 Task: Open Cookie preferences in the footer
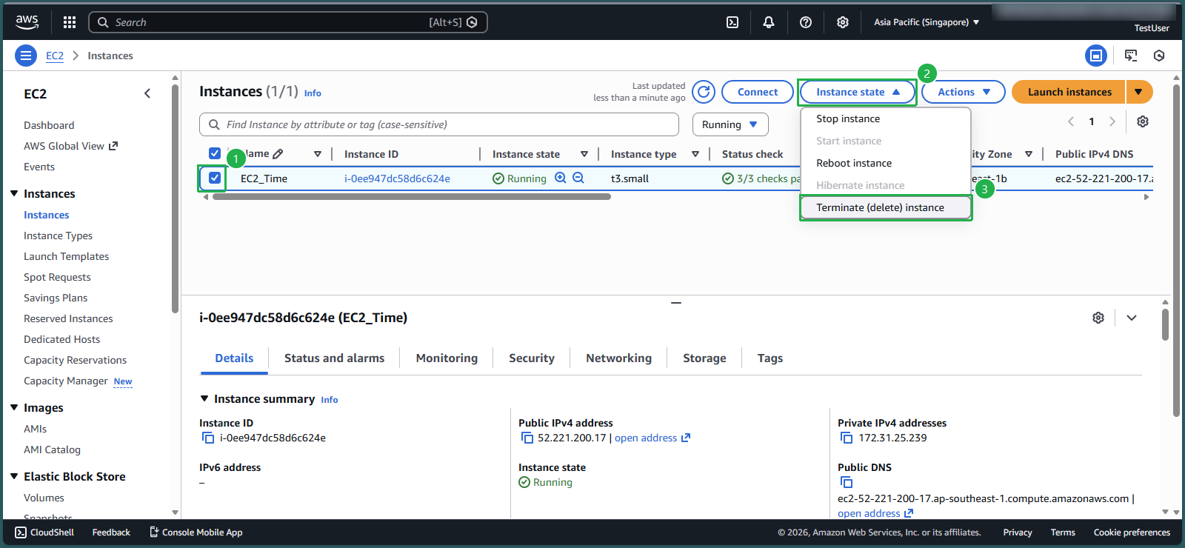tap(1132, 532)
